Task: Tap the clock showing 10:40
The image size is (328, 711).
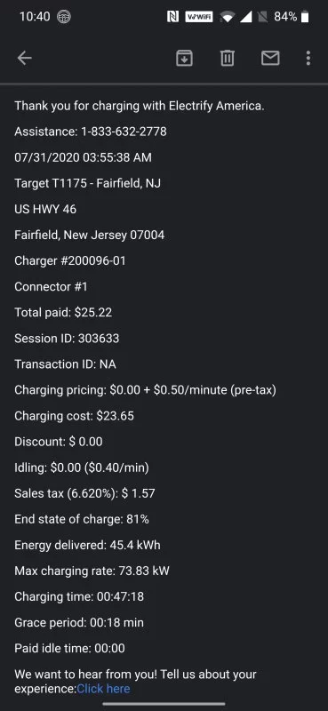Action: point(35,17)
